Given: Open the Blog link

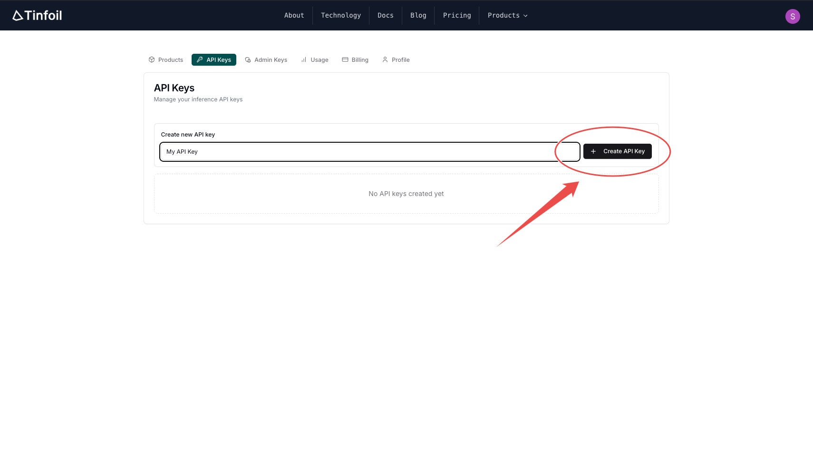Looking at the screenshot, I should [418, 15].
